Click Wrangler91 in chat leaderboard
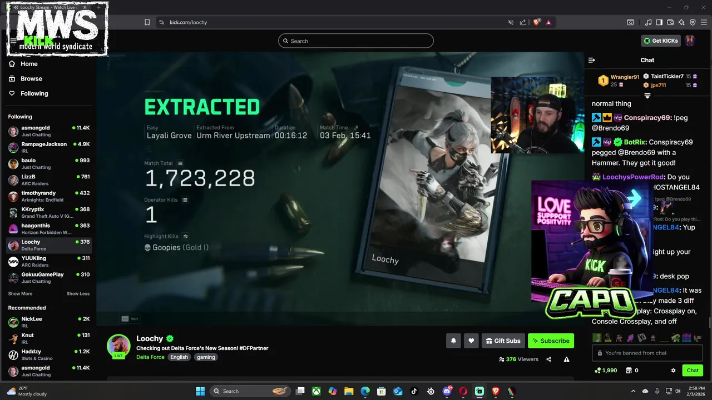 [x=625, y=77]
